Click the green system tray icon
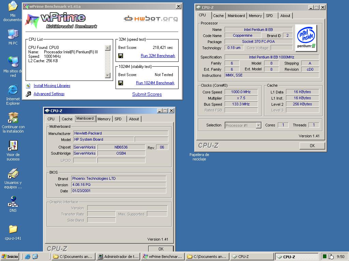 pyautogui.click(x=324, y=257)
